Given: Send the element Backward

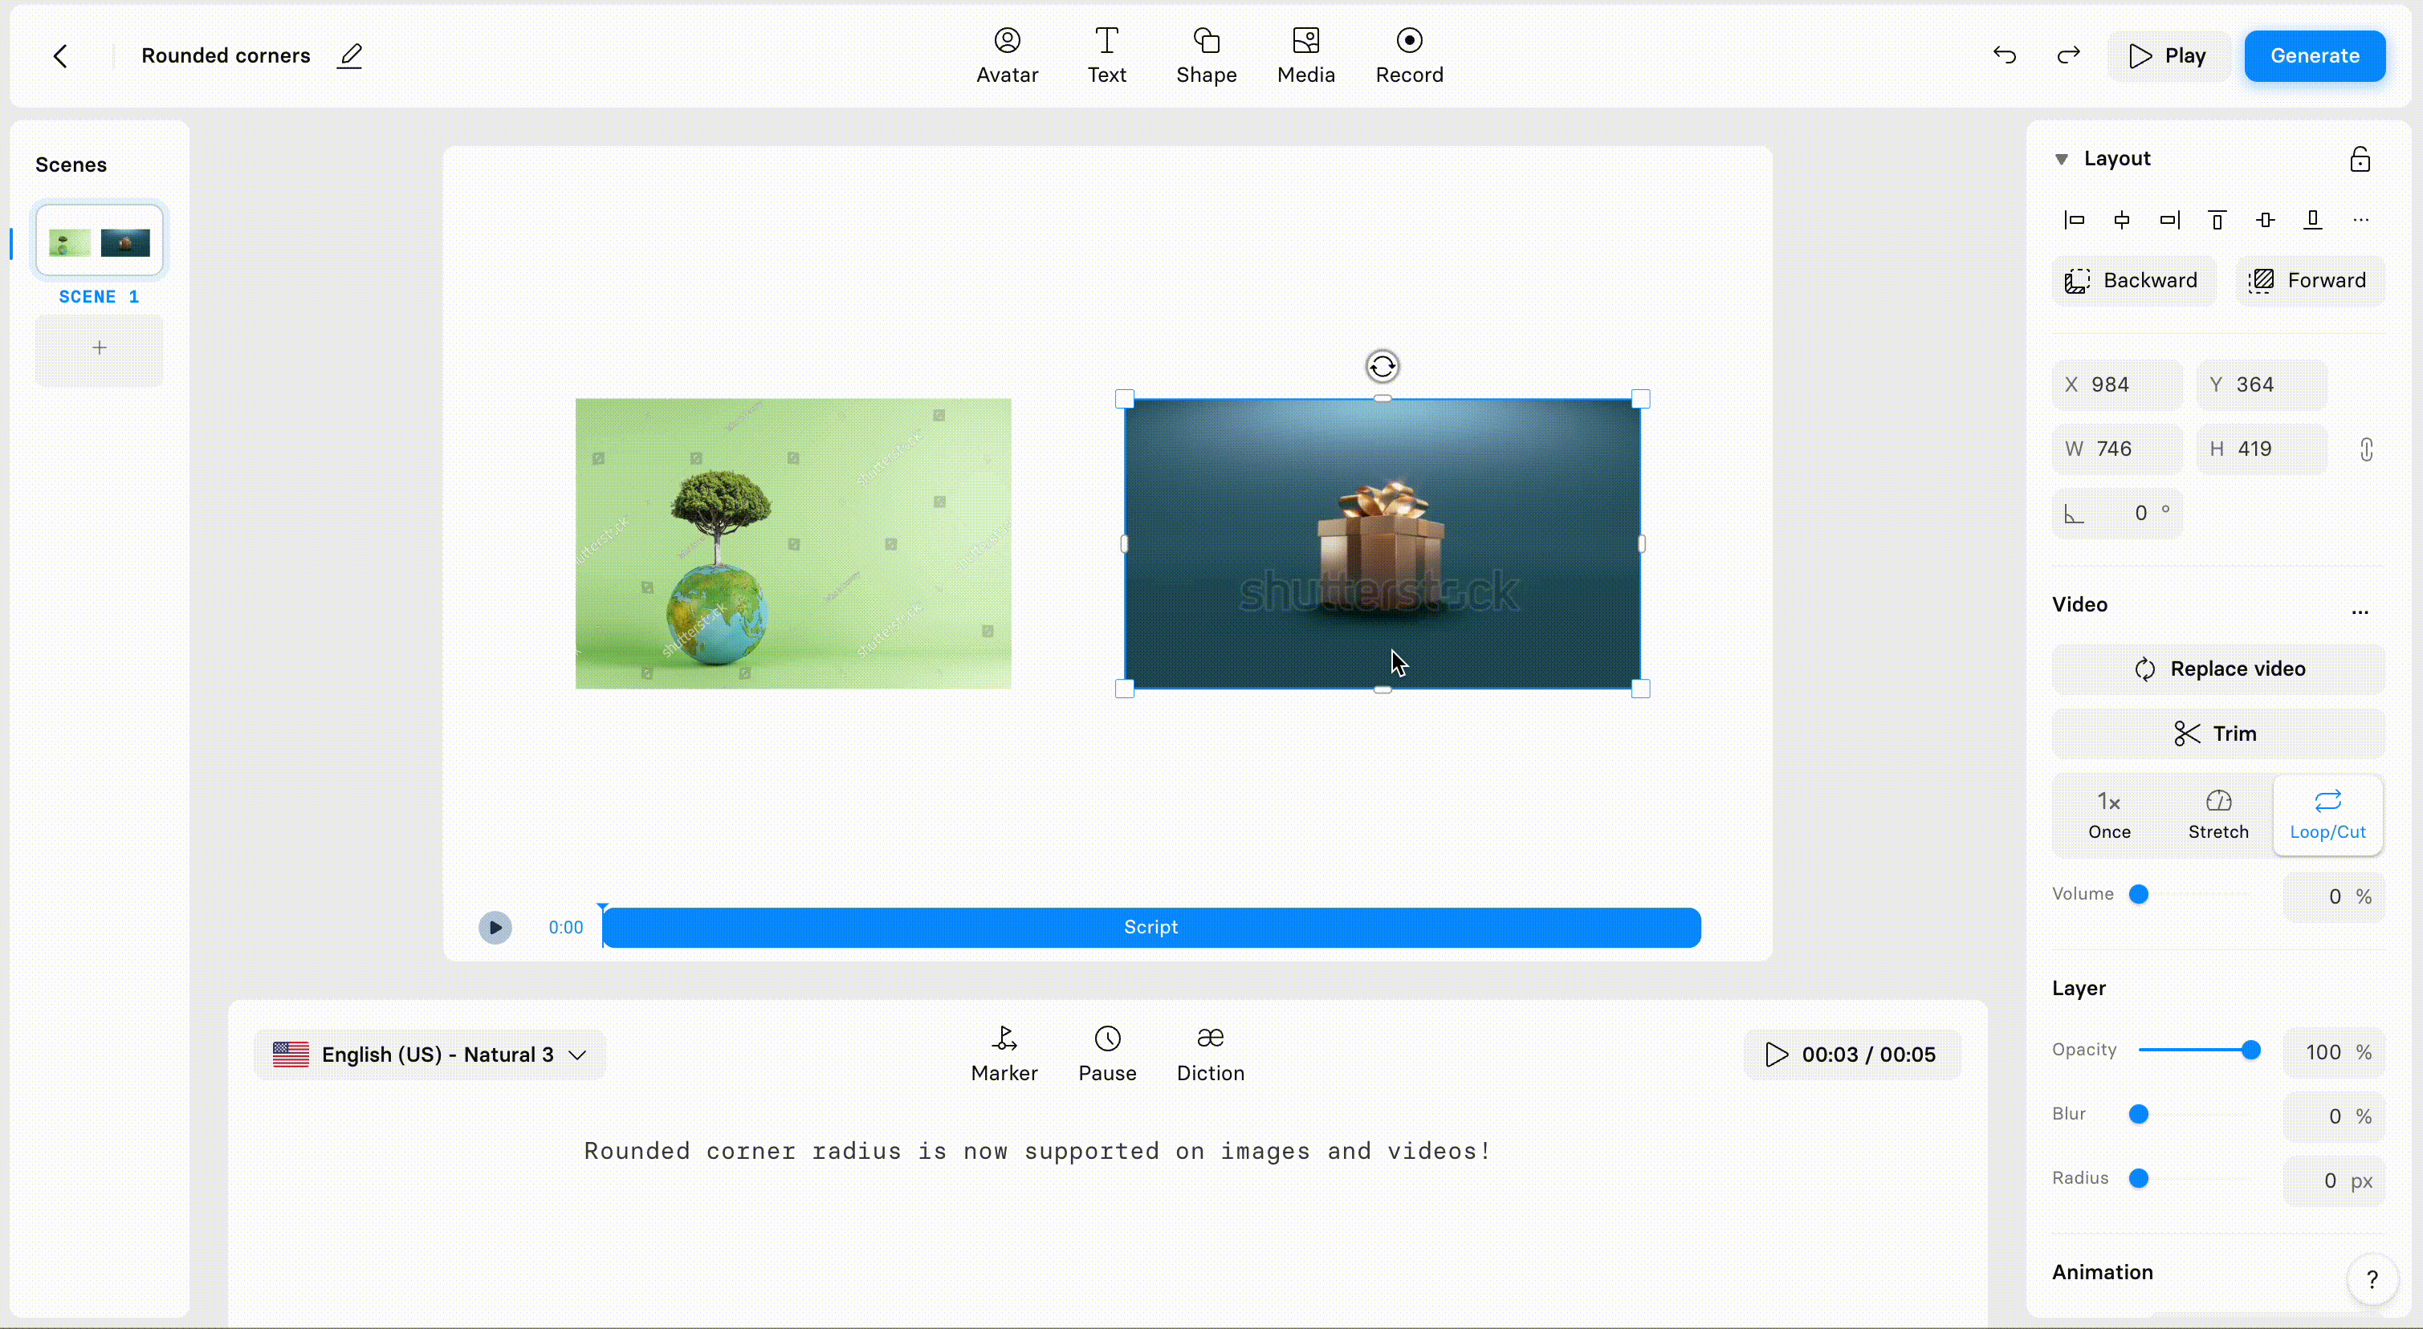Looking at the screenshot, I should [2132, 280].
